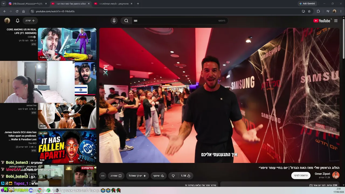Click the address bar URL
Screen dimensions: 345x194
coord(55,11)
